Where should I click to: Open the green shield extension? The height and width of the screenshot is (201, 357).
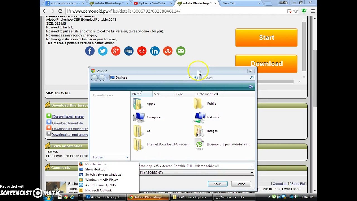(304, 11)
